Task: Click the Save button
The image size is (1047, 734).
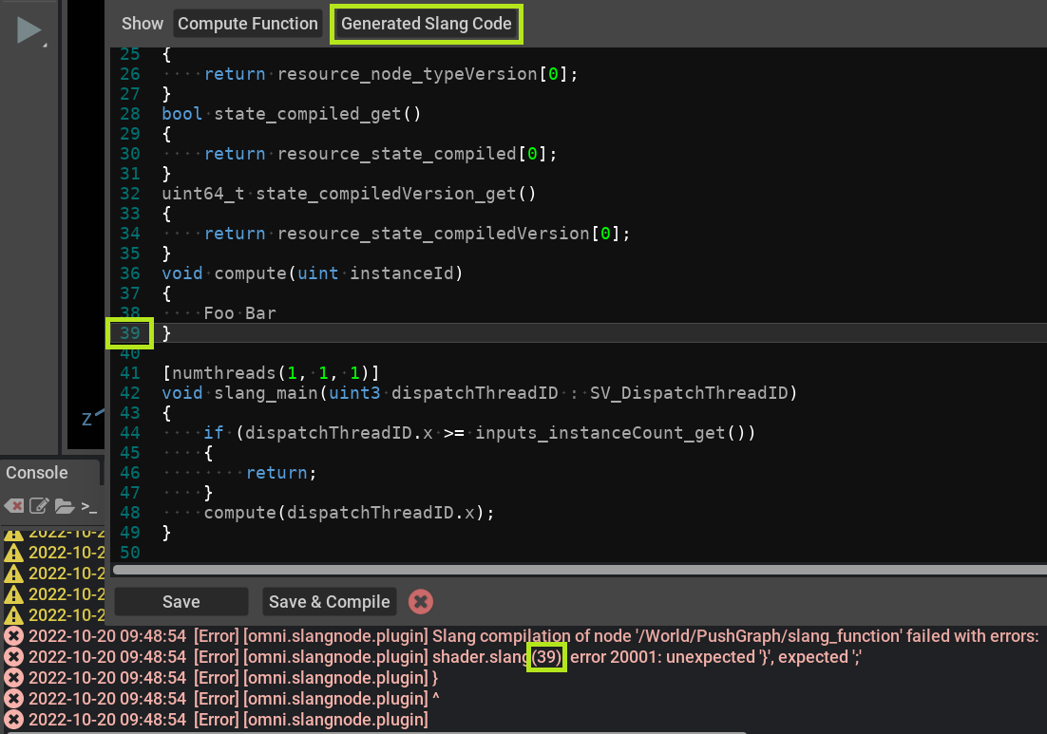Action: tap(181, 601)
